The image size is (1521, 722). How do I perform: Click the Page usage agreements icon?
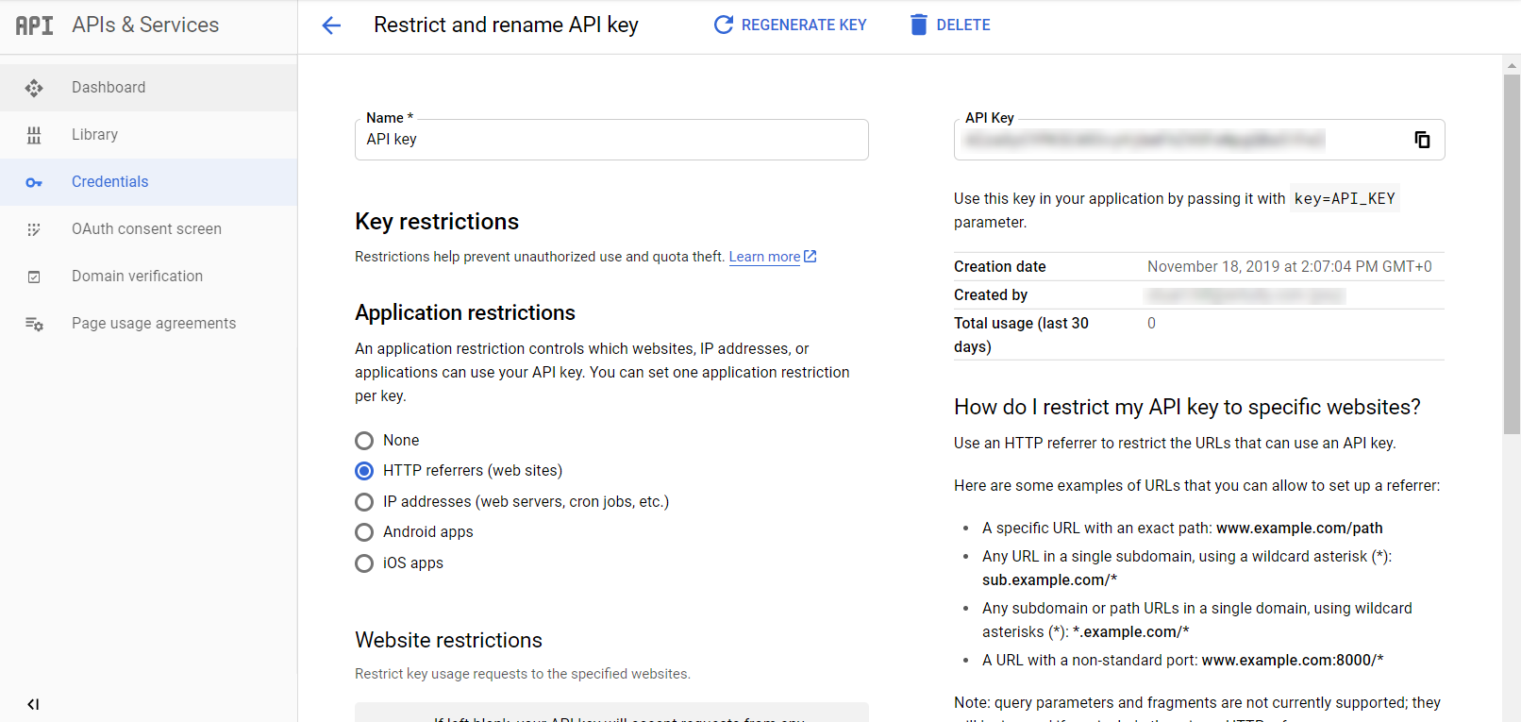pos(34,324)
